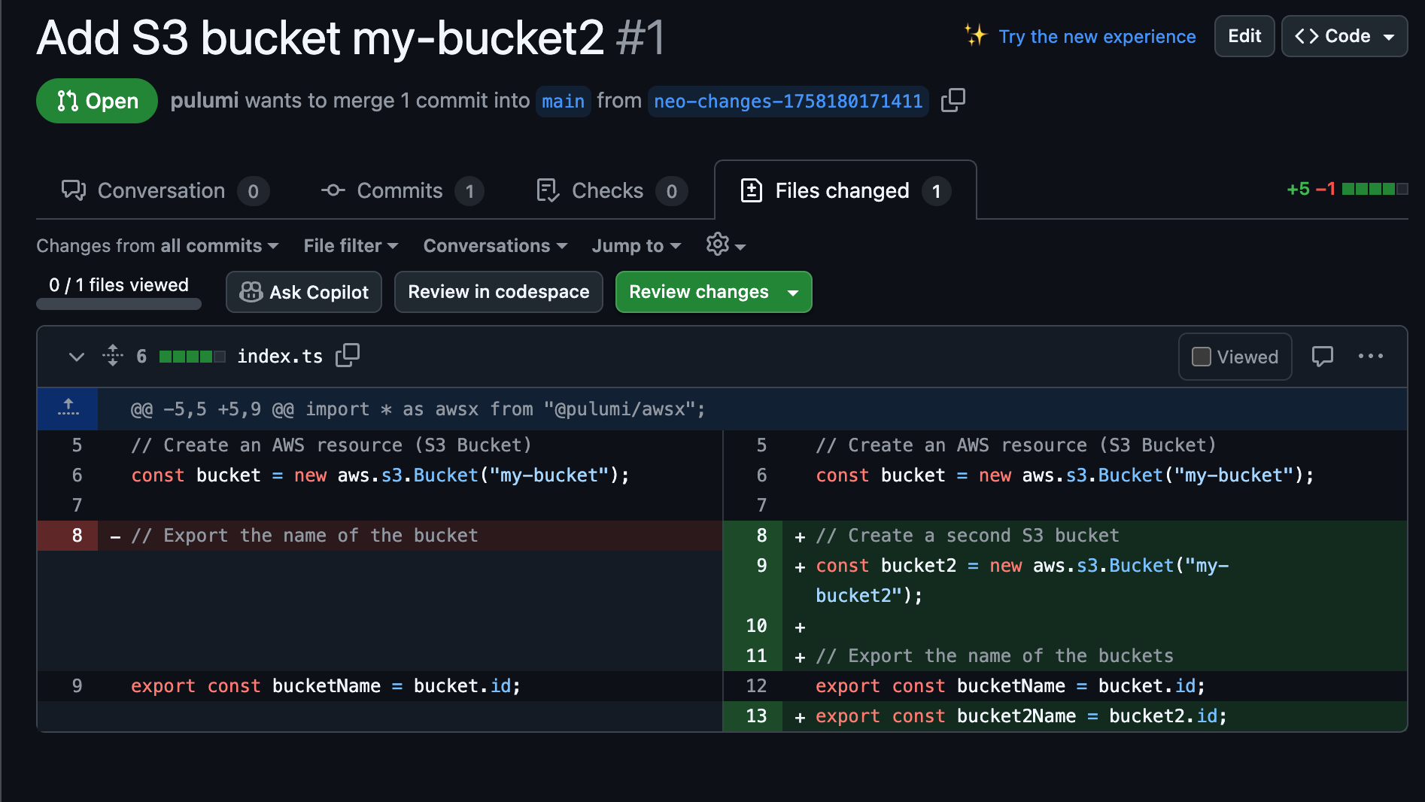This screenshot has width=1425, height=802.
Task: Collapse the index.ts file diff
Action: click(x=76, y=357)
